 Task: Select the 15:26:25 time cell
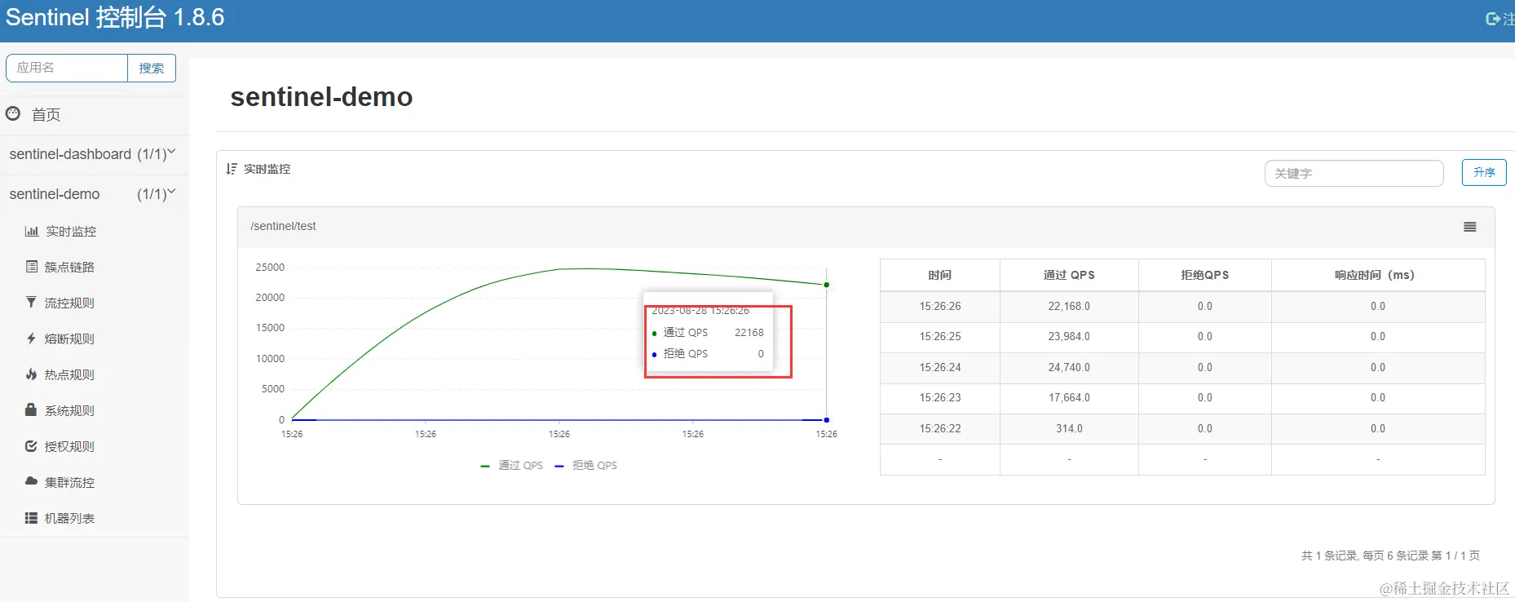940,336
